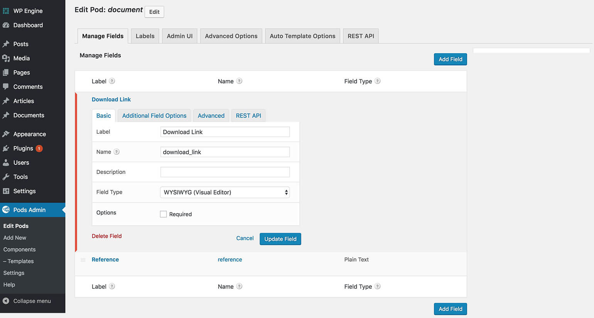Click Add Field below the fields table
The image size is (594, 318).
pyautogui.click(x=450, y=309)
